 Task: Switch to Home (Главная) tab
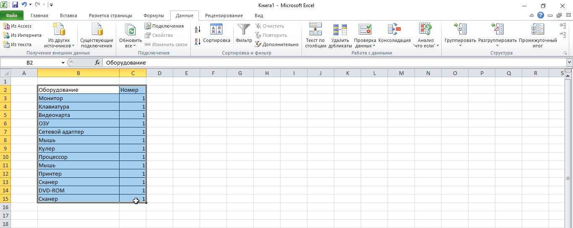point(39,16)
